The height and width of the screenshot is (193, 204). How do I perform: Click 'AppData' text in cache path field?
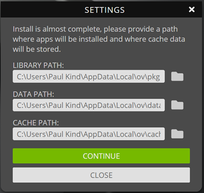point(98,135)
